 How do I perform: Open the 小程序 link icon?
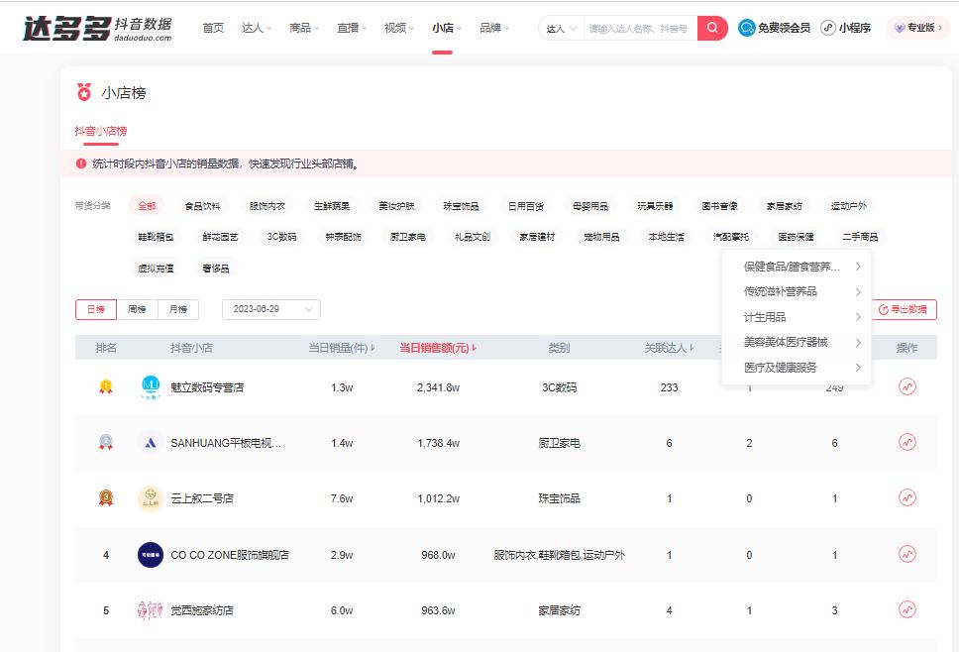tap(828, 28)
